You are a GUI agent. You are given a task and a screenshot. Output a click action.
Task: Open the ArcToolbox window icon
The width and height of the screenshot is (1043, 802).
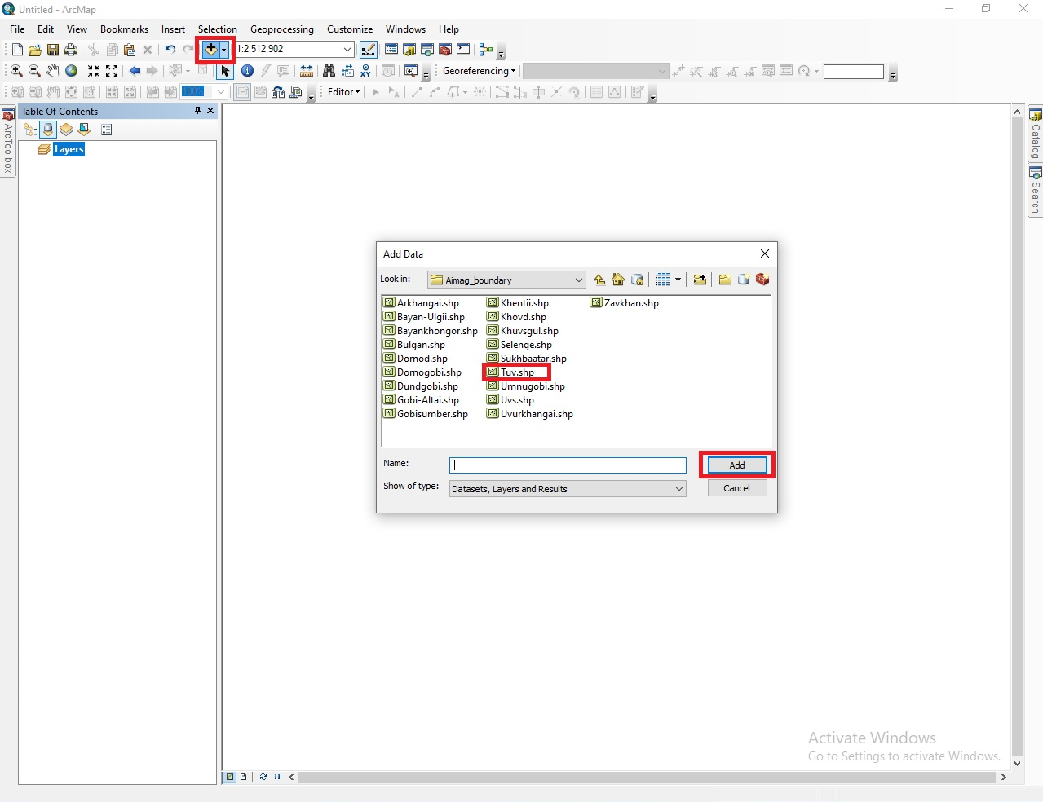445,50
